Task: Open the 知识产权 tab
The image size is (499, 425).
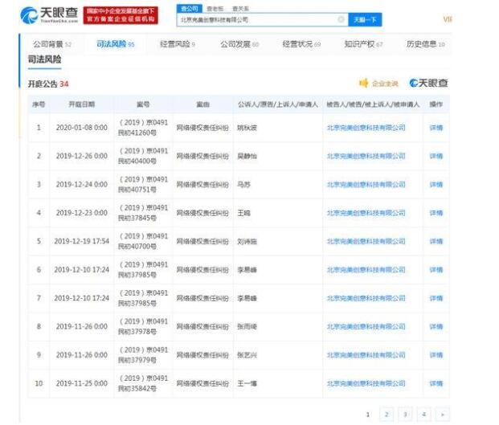Action: point(363,44)
